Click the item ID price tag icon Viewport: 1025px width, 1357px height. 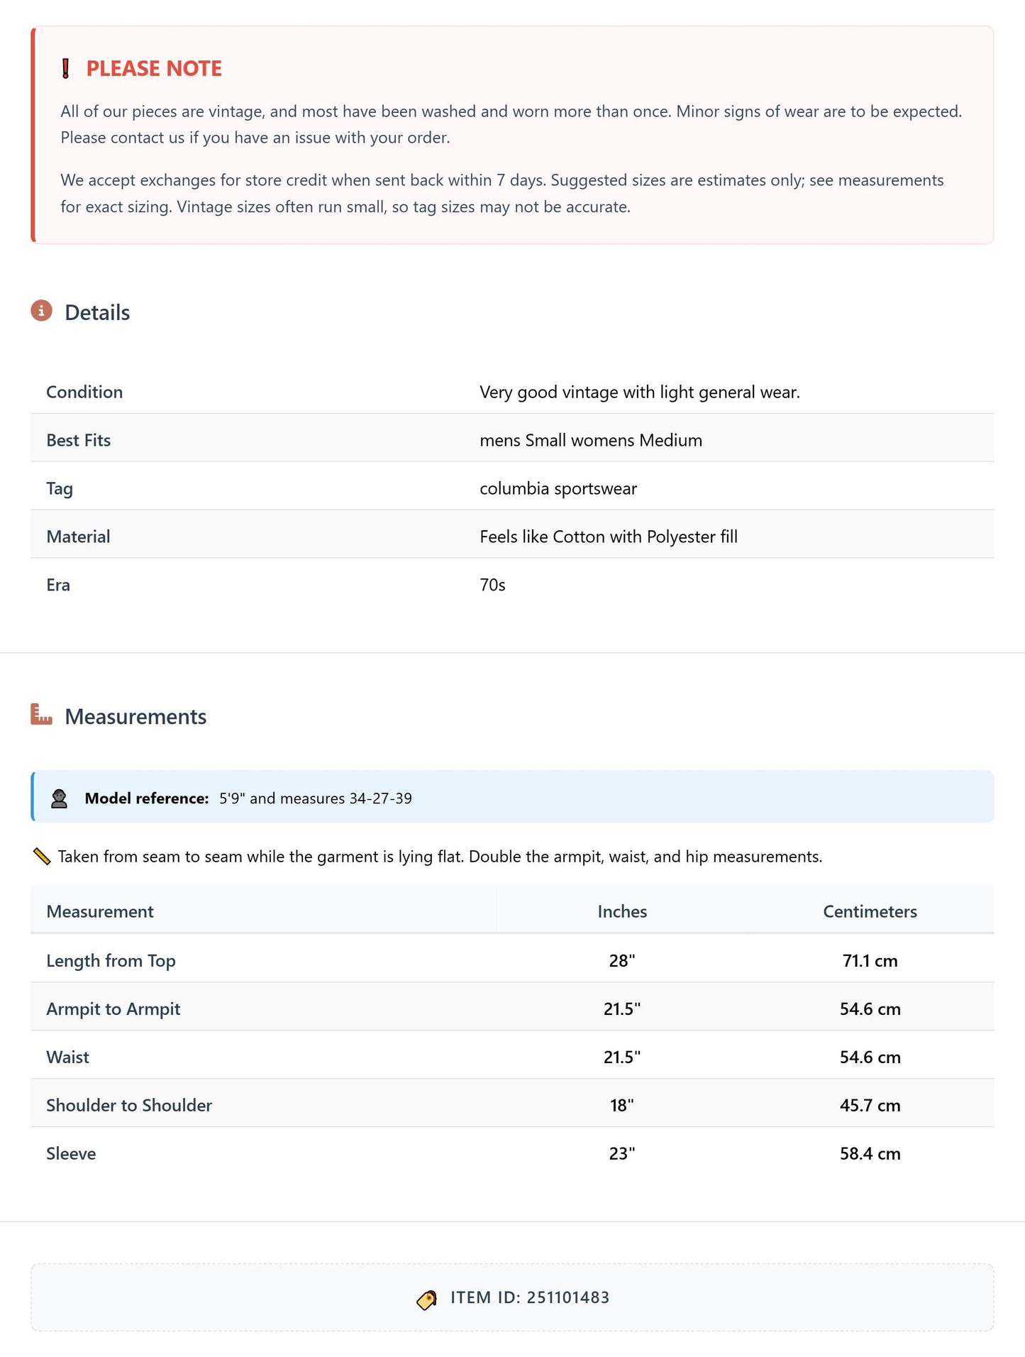coord(426,1300)
